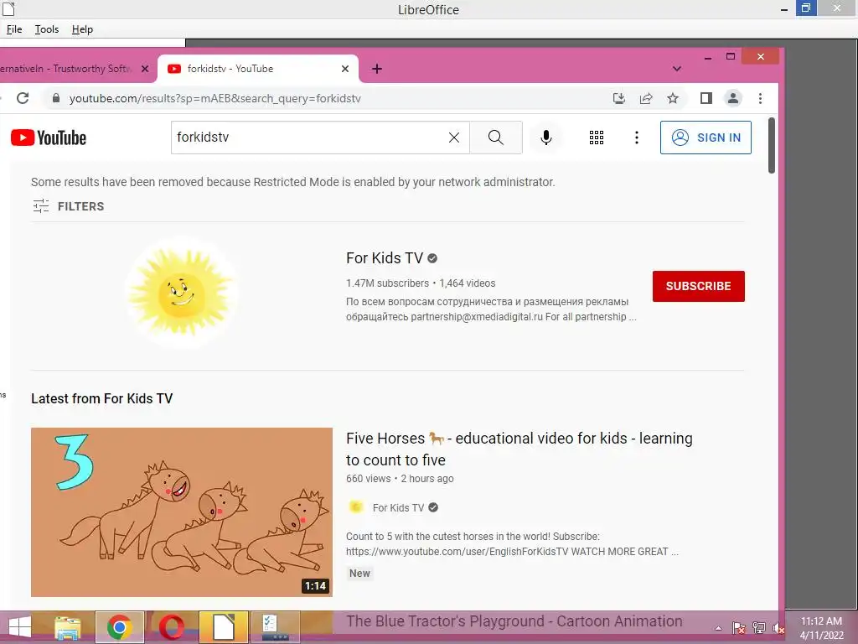858x644 pixels.
Task: Click the install app icon in address bar
Action: pyautogui.click(x=619, y=99)
